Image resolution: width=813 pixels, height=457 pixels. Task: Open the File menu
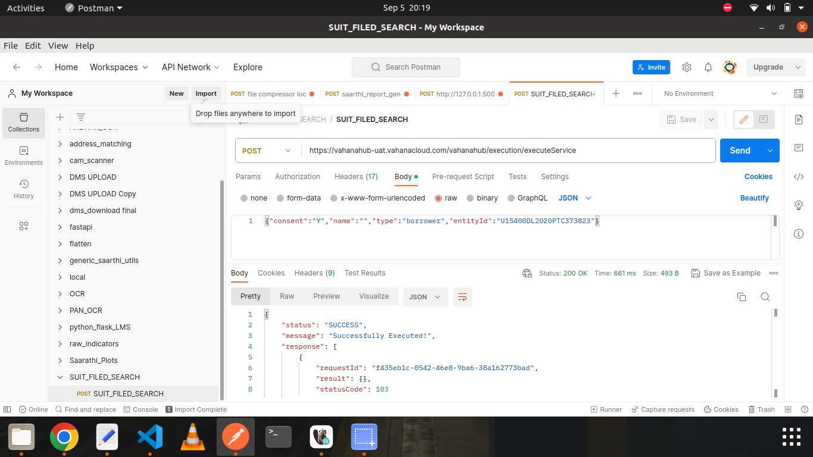click(11, 46)
